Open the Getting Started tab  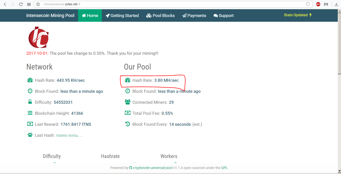[122, 15]
